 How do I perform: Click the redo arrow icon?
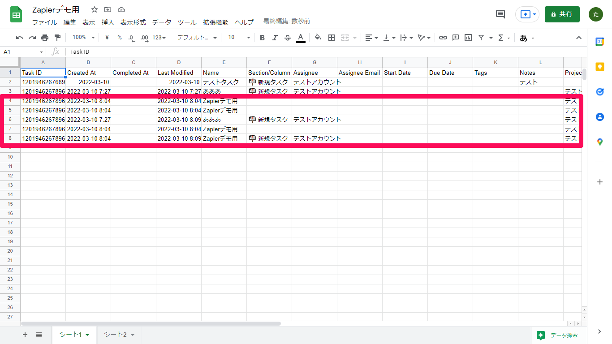pyautogui.click(x=32, y=38)
